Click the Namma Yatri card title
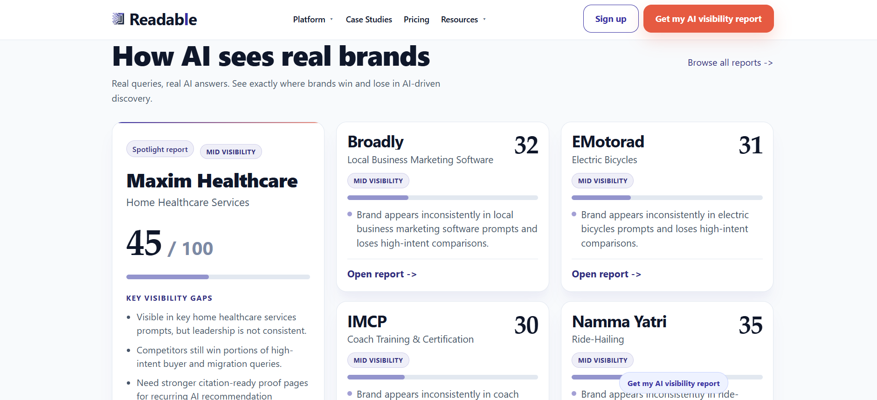Screen dimensions: 877x400 point(619,322)
